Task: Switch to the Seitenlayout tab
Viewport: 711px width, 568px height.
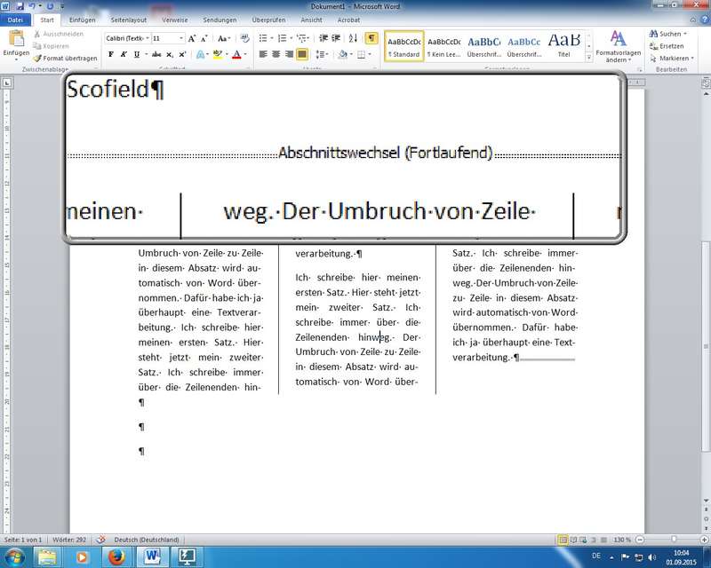Action: 130,20
